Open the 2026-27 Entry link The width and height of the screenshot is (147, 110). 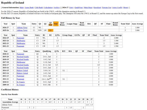[x=71, y=8]
